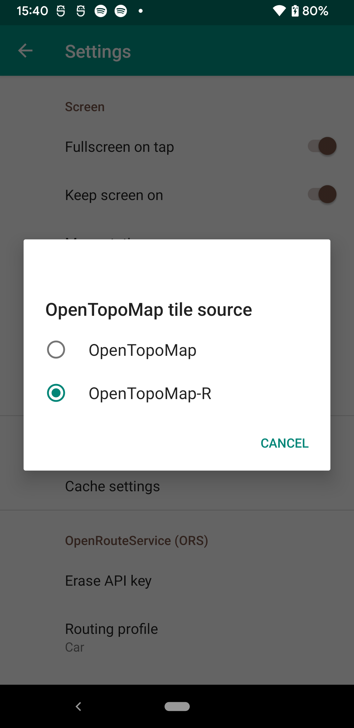Dismiss dialog with CANCEL button
The image size is (354, 728).
tap(285, 443)
